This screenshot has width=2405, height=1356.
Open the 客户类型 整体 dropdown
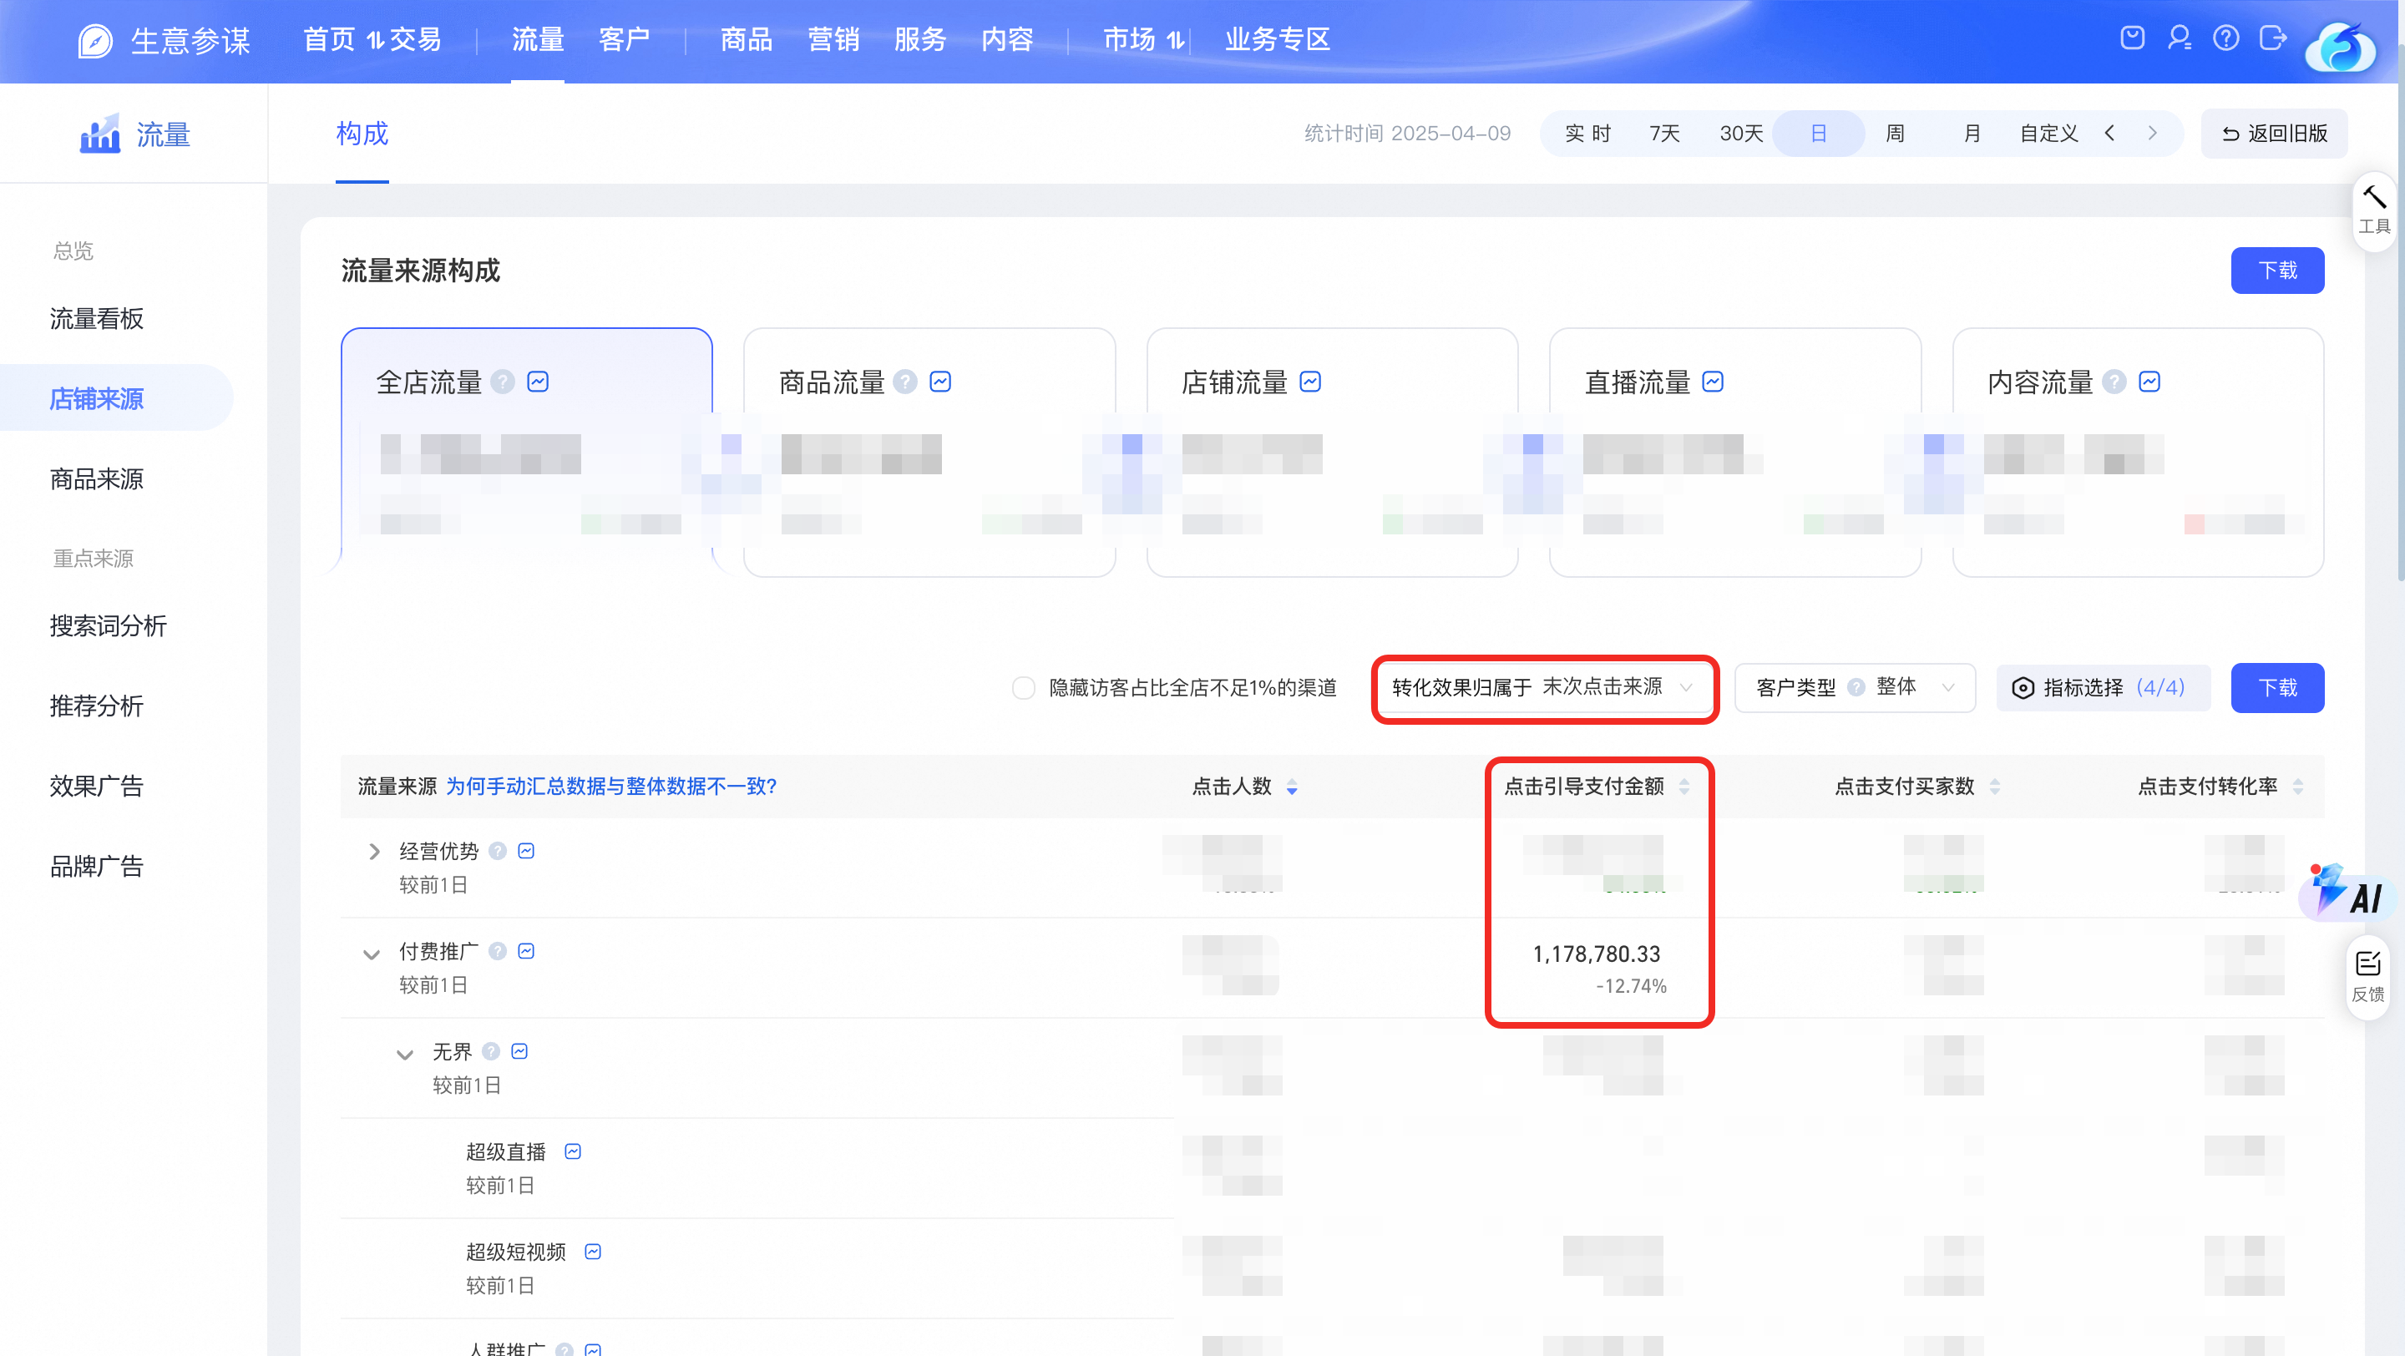1854,688
